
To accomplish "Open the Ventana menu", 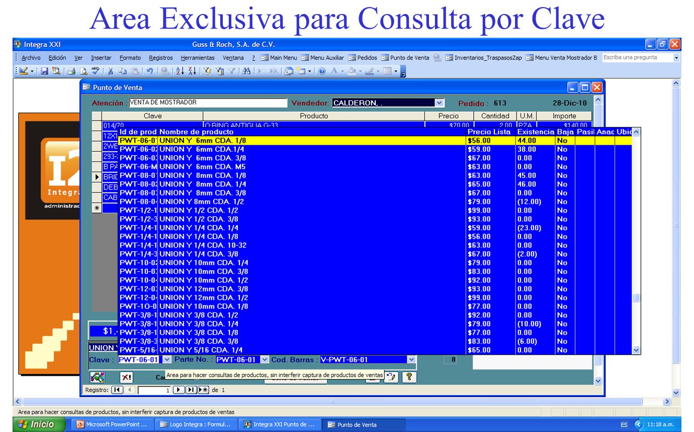I will 233,58.
